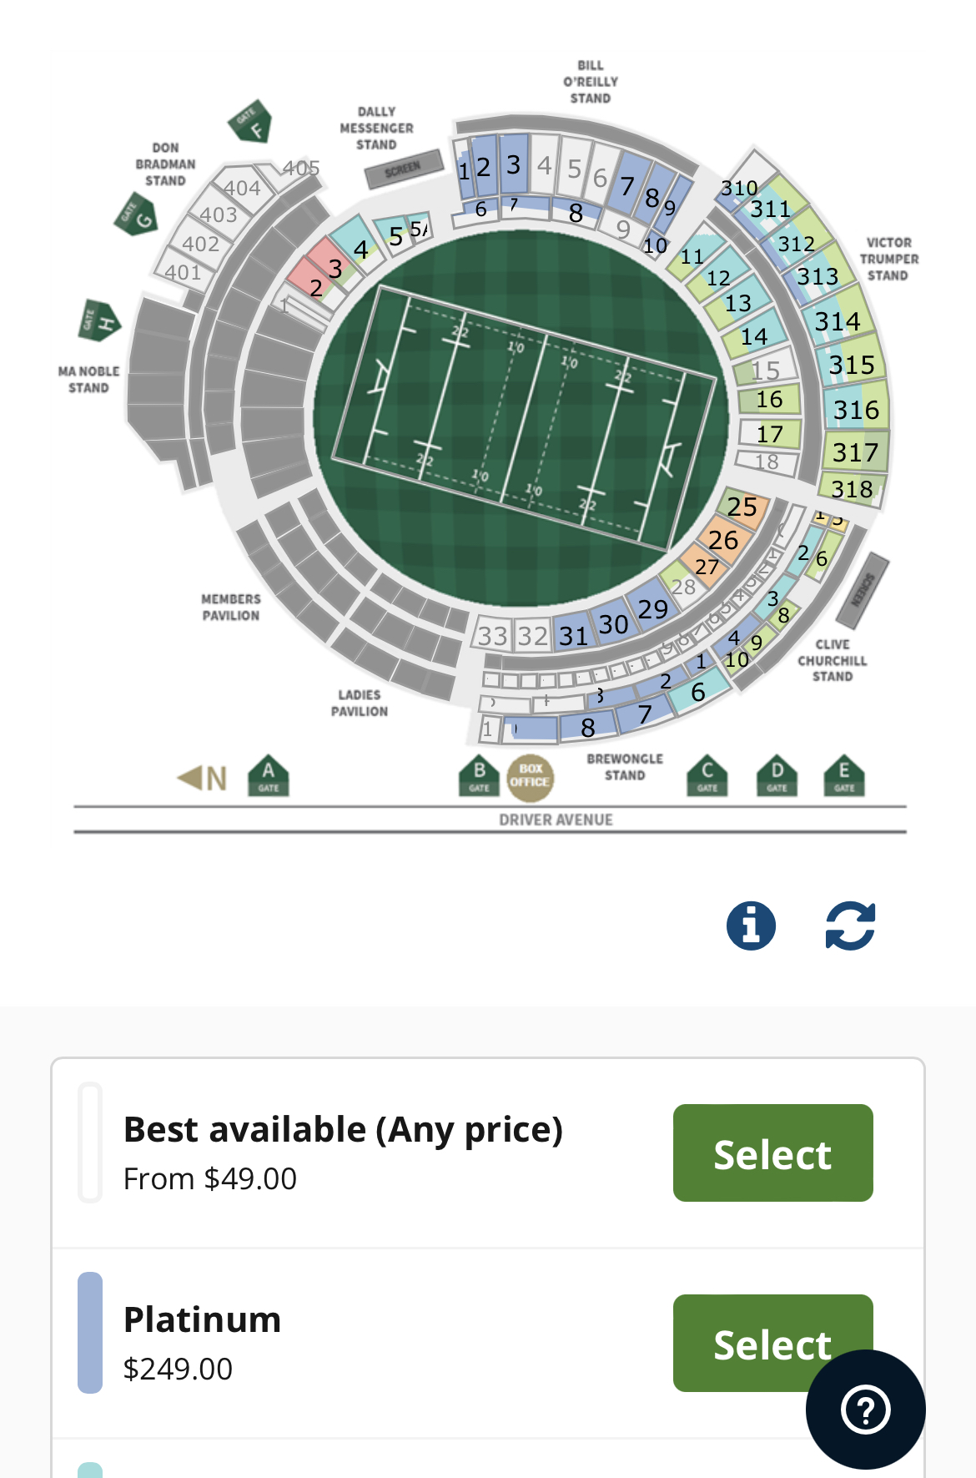Click Gate B marker on map
Image resolution: width=976 pixels, height=1478 pixels.
tap(480, 775)
